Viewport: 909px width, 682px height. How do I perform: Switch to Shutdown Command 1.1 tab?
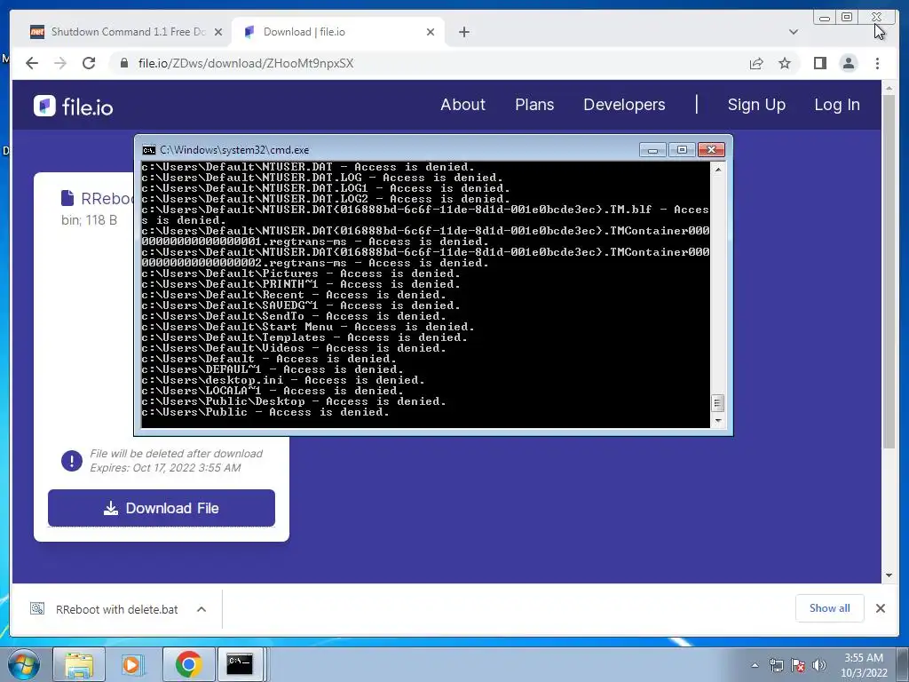coord(125,32)
